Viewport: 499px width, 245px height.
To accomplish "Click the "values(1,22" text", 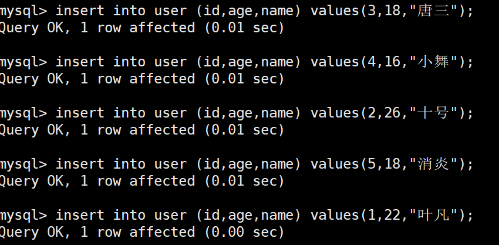I will click(356, 216).
